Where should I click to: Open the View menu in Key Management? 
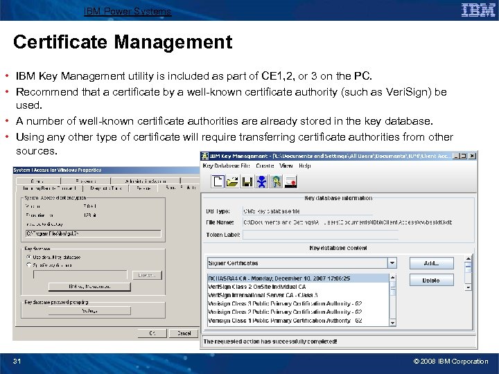[x=286, y=166]
